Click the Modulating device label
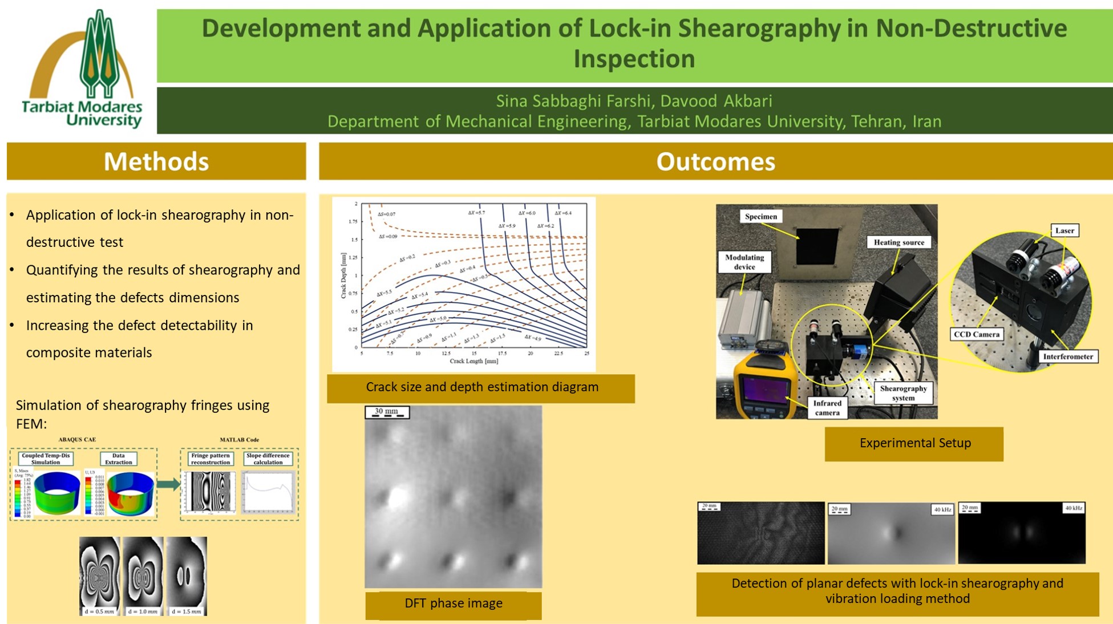This screenshot has width=1113, height=624. click(x=744, y=262)
